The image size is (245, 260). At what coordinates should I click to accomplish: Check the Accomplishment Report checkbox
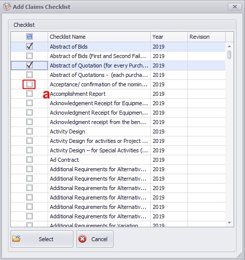tap(29, 94)
